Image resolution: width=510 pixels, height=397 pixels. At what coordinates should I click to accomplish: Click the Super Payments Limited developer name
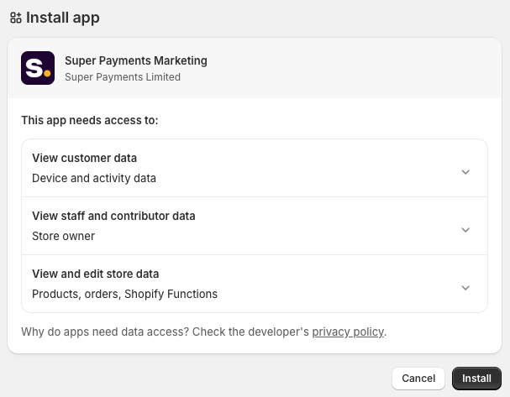[123, 77]
